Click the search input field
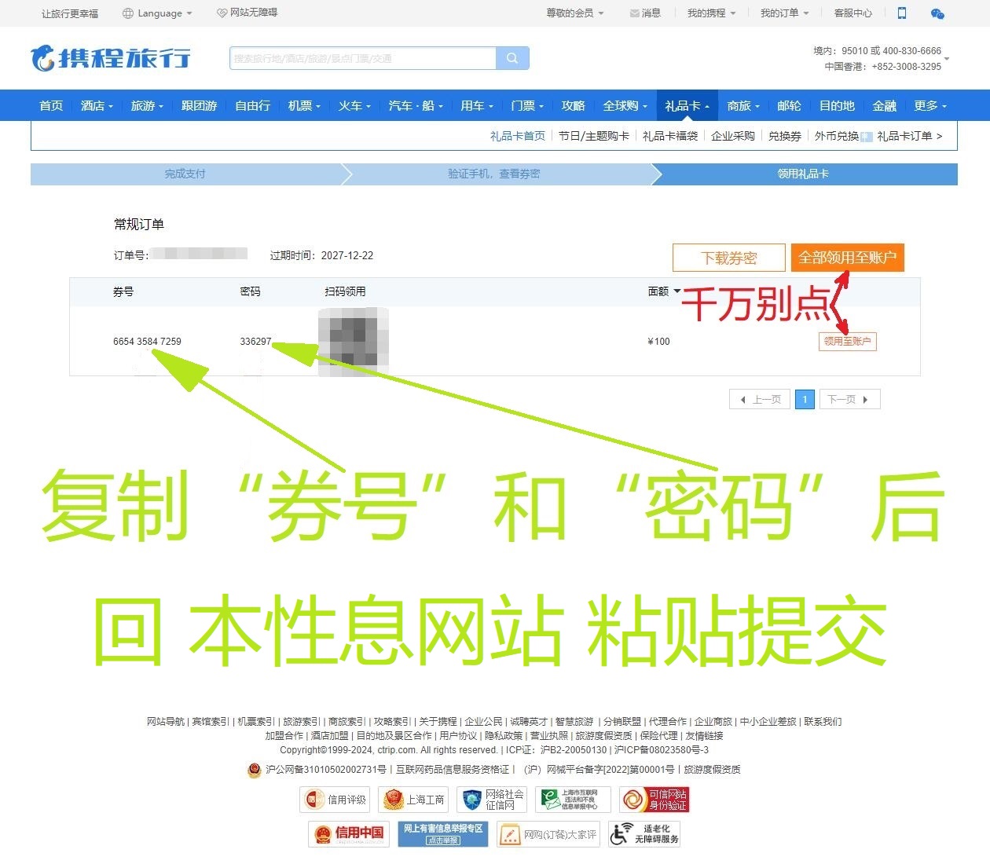Viewport: 990px width, 864px height. 363,58
